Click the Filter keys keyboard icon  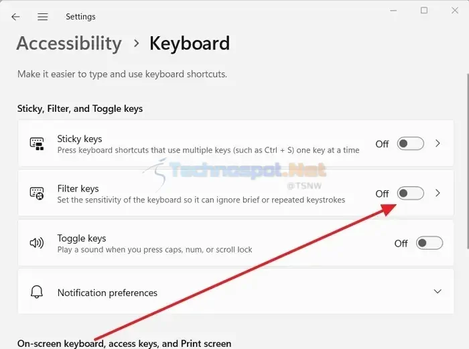pyautogui.click(x=37, y=194)
